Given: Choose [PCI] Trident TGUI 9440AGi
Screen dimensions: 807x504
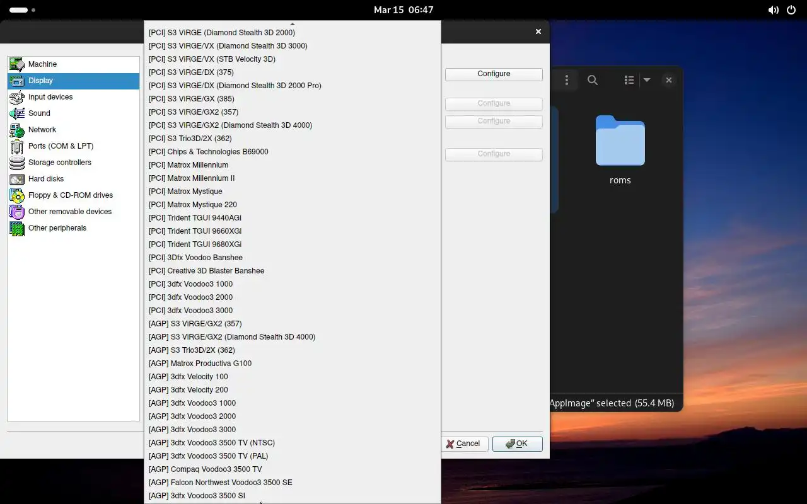Looking at the screenshot, I should 292,218.
